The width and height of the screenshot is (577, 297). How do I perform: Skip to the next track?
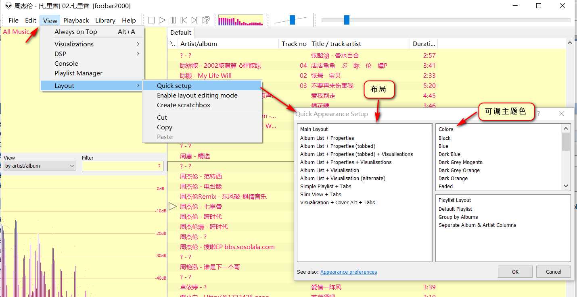[x=195, y=20]
